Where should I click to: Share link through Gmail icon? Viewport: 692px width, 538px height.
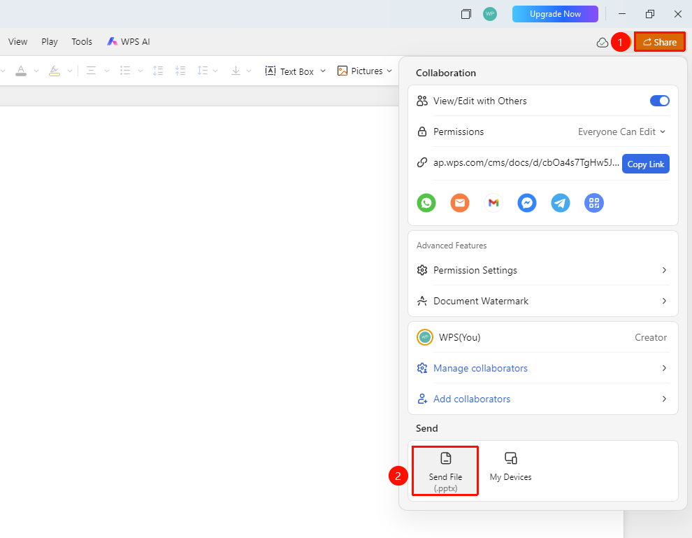pyautogui.click(x=493, y=203)
